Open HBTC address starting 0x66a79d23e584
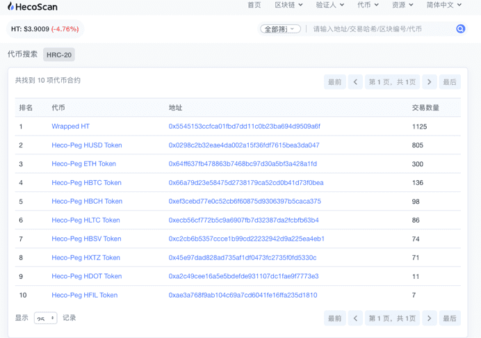The image size is (481, 338). [x=246, y=183]
